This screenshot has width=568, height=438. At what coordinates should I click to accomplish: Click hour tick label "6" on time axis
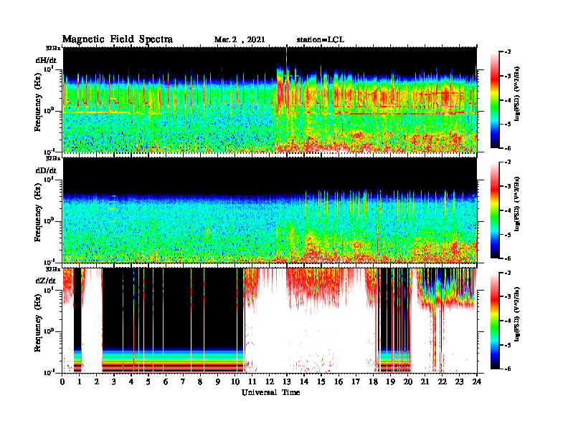coord(166,381)
